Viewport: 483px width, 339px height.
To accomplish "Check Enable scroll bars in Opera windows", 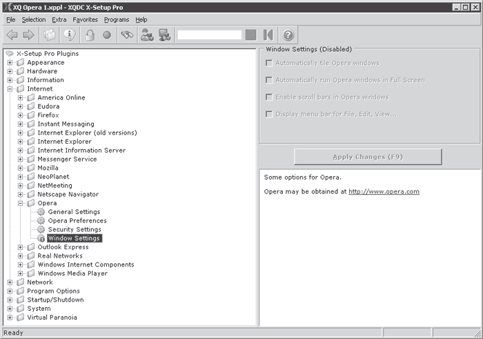I will point(268,97).
